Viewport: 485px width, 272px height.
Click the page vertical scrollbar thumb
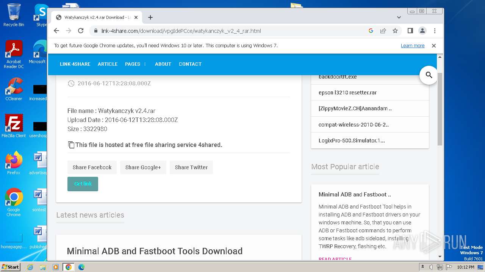[x=440, y=110]
